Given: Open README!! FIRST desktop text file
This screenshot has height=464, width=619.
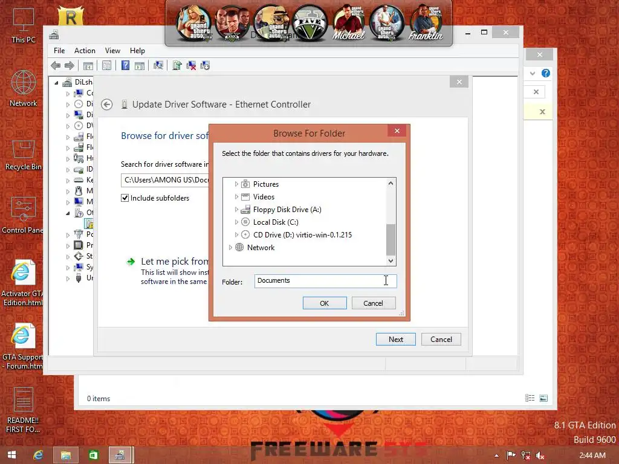Looking at the screenshot, I should pos(24,410).
